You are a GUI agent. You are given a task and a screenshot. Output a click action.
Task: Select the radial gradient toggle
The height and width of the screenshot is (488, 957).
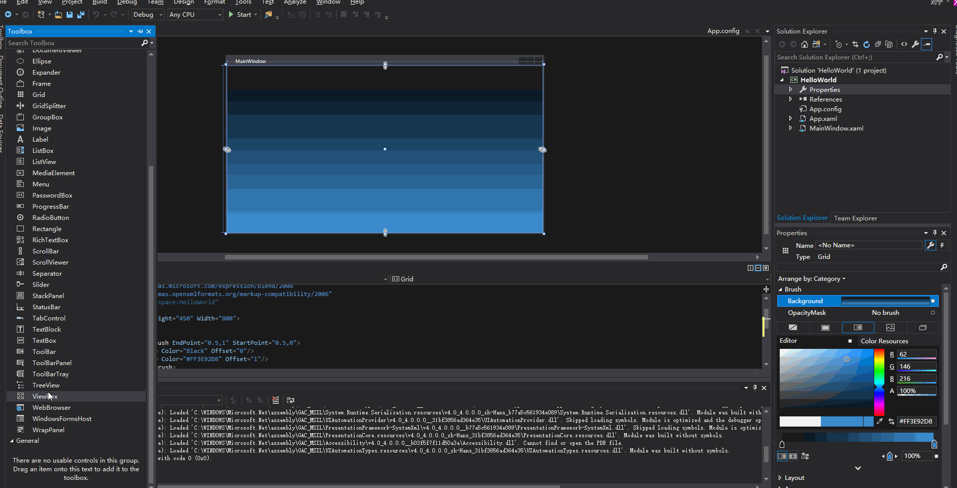click(793, 456)
